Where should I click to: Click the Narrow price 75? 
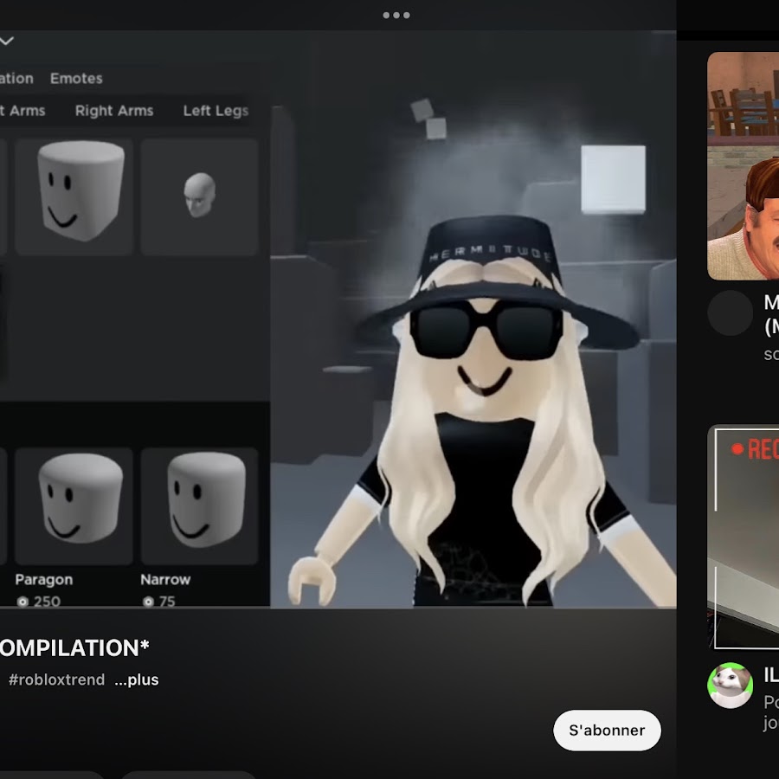coord(159,602)
